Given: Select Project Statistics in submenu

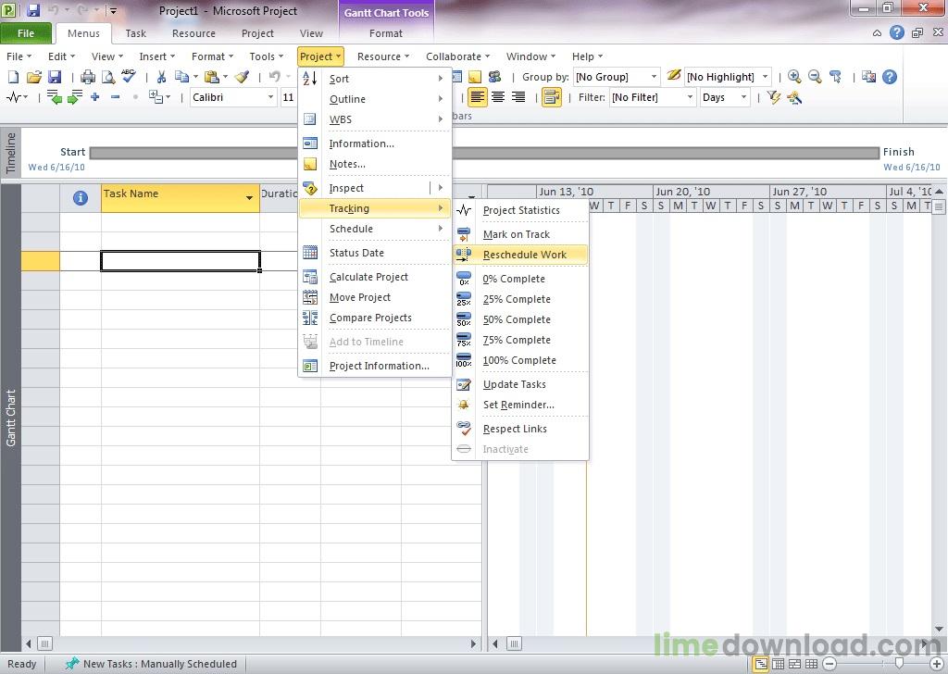Looking at the screenshot, I should coord(520,210).
